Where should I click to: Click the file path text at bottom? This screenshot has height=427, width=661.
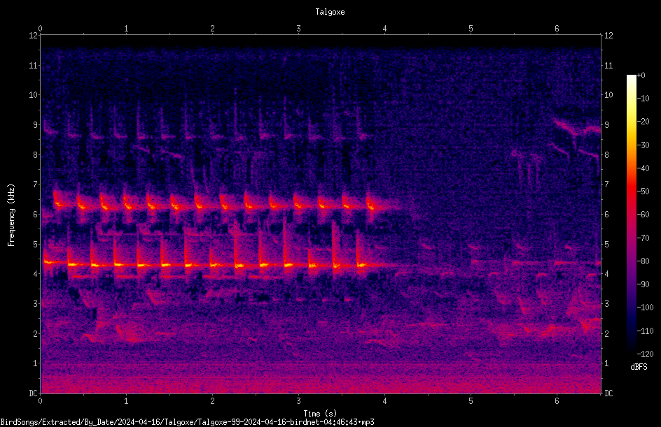point(187,422)
